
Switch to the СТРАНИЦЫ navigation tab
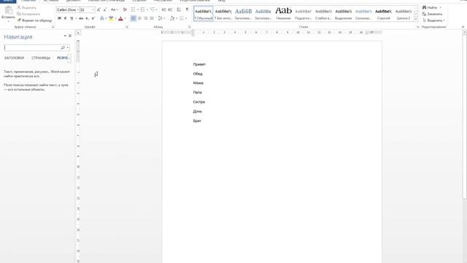pos(41,58)
